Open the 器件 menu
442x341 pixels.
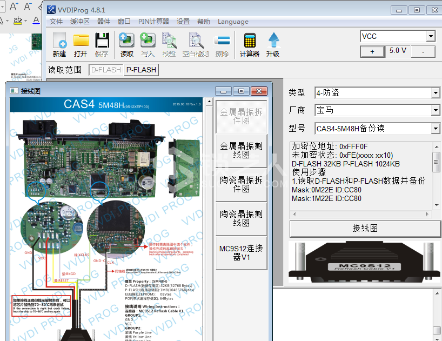103,22
